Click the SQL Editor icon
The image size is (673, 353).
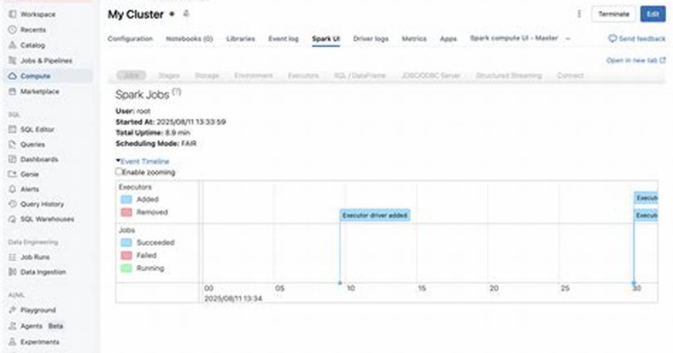click(12, 129)
